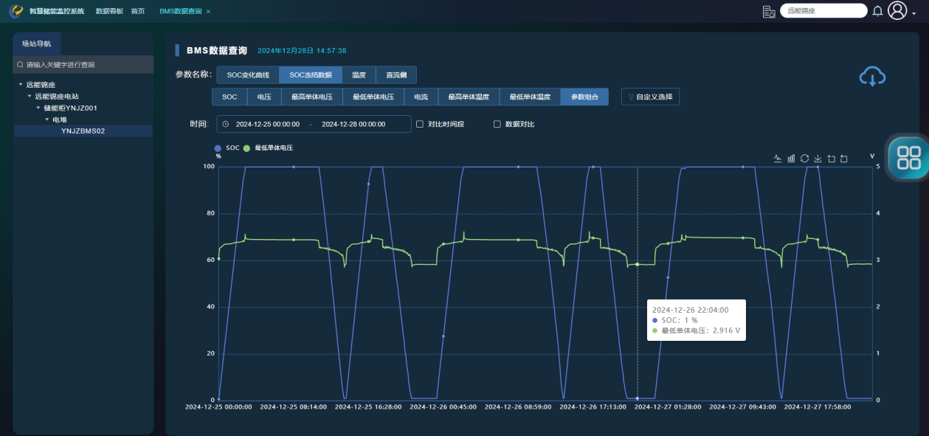This screenshot has height=436, width=929.
Task: Open the notification bell
Action: pyautogui.click(x=877, y=11)
